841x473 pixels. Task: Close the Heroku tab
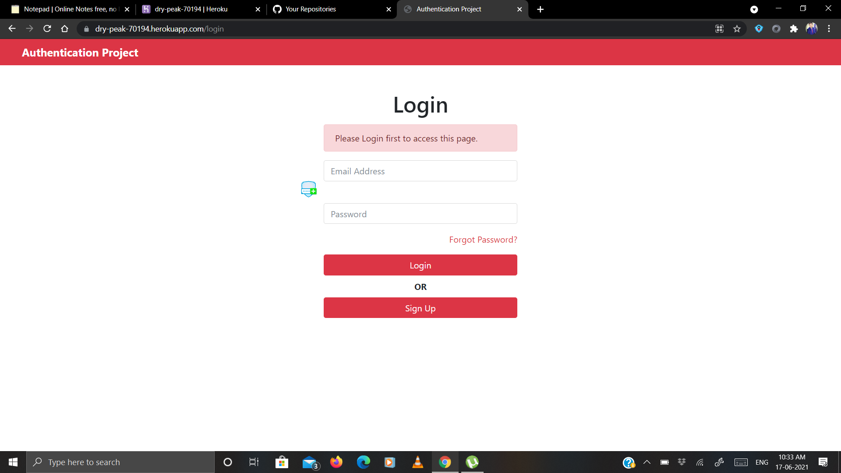point(258,9)
